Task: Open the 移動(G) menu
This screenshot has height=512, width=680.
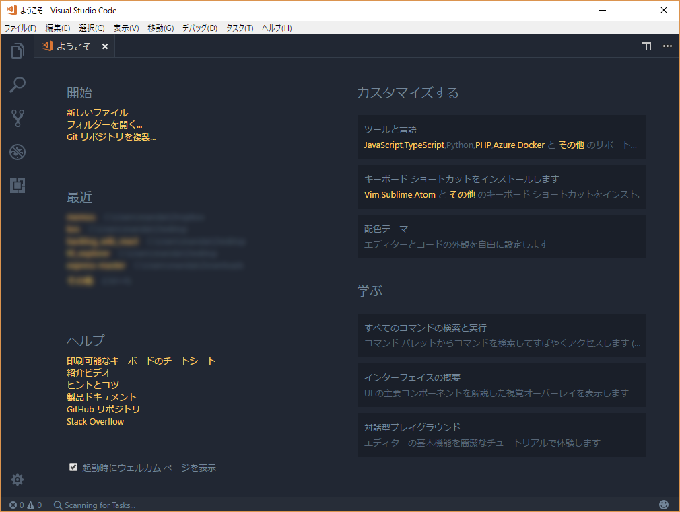Action: tap(160, 28)
